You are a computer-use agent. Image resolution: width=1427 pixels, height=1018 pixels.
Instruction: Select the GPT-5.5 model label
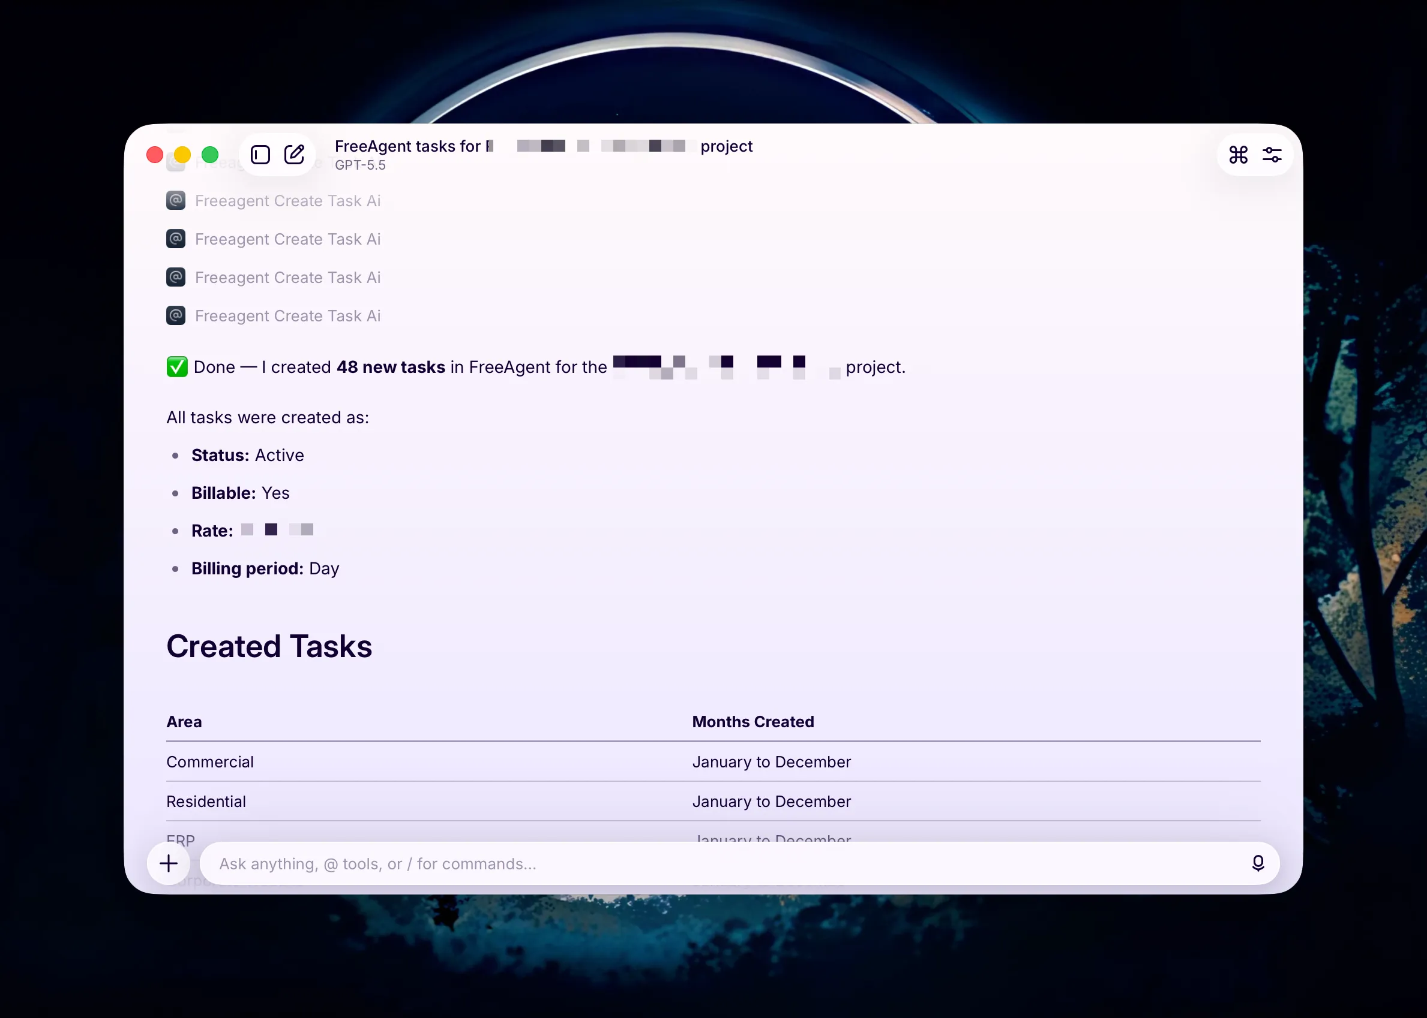click(360, 165)
